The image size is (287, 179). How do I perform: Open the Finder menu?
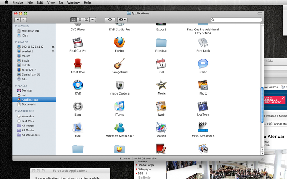click(18, 3)
